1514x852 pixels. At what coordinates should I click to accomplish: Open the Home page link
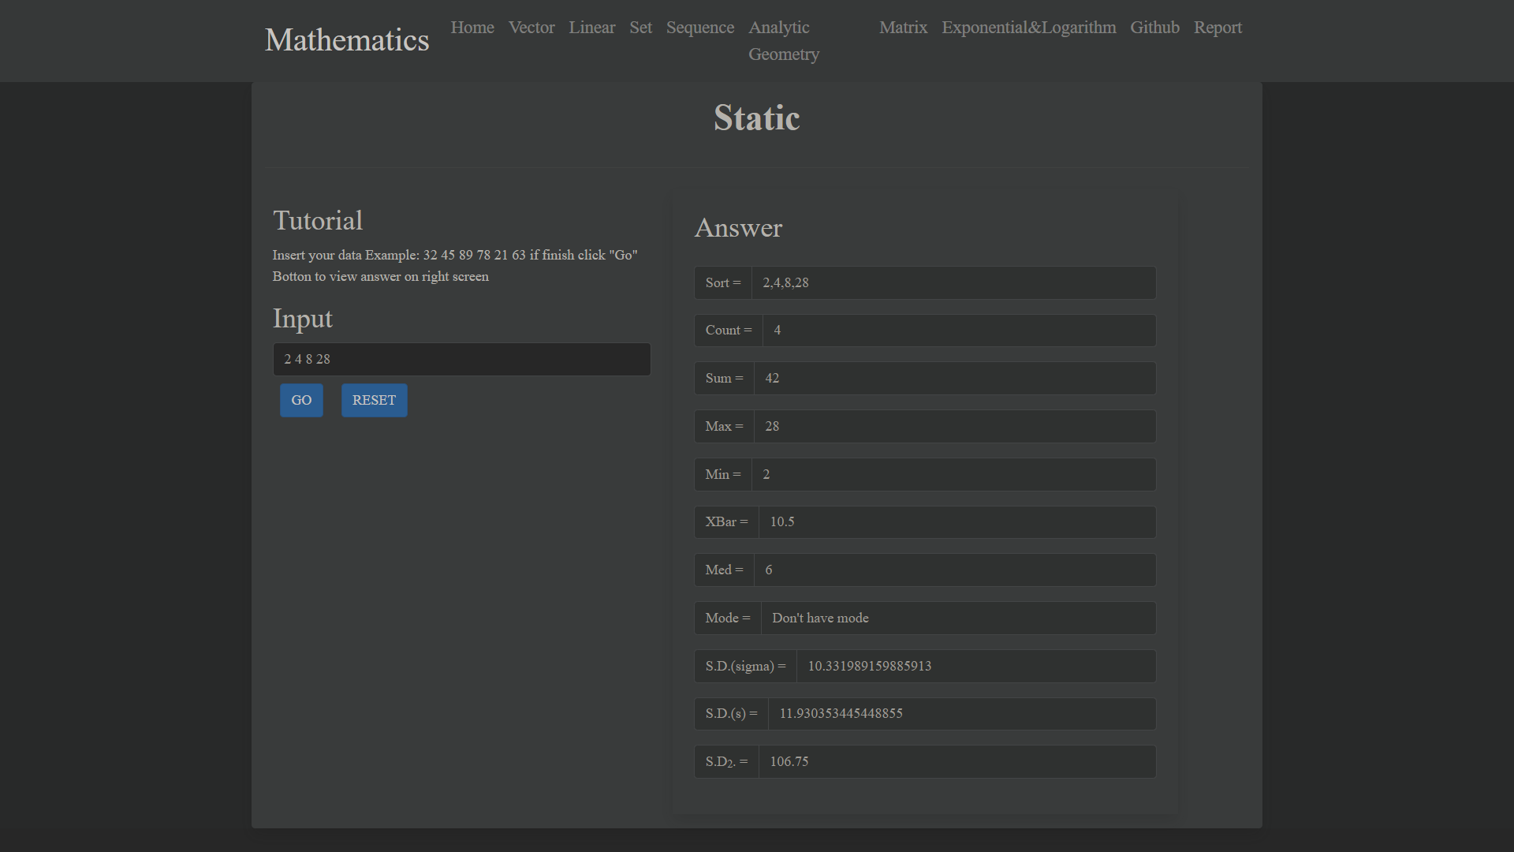[472, 27]
